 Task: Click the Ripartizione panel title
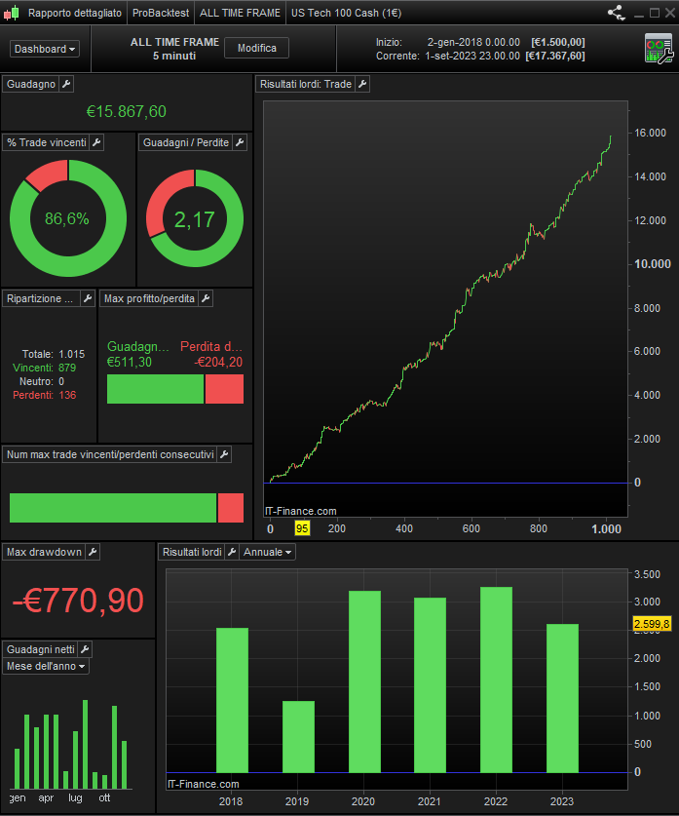[41, 298]
